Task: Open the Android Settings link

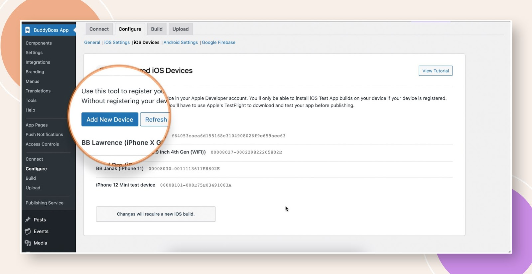Action: click(x=181, y=43)
